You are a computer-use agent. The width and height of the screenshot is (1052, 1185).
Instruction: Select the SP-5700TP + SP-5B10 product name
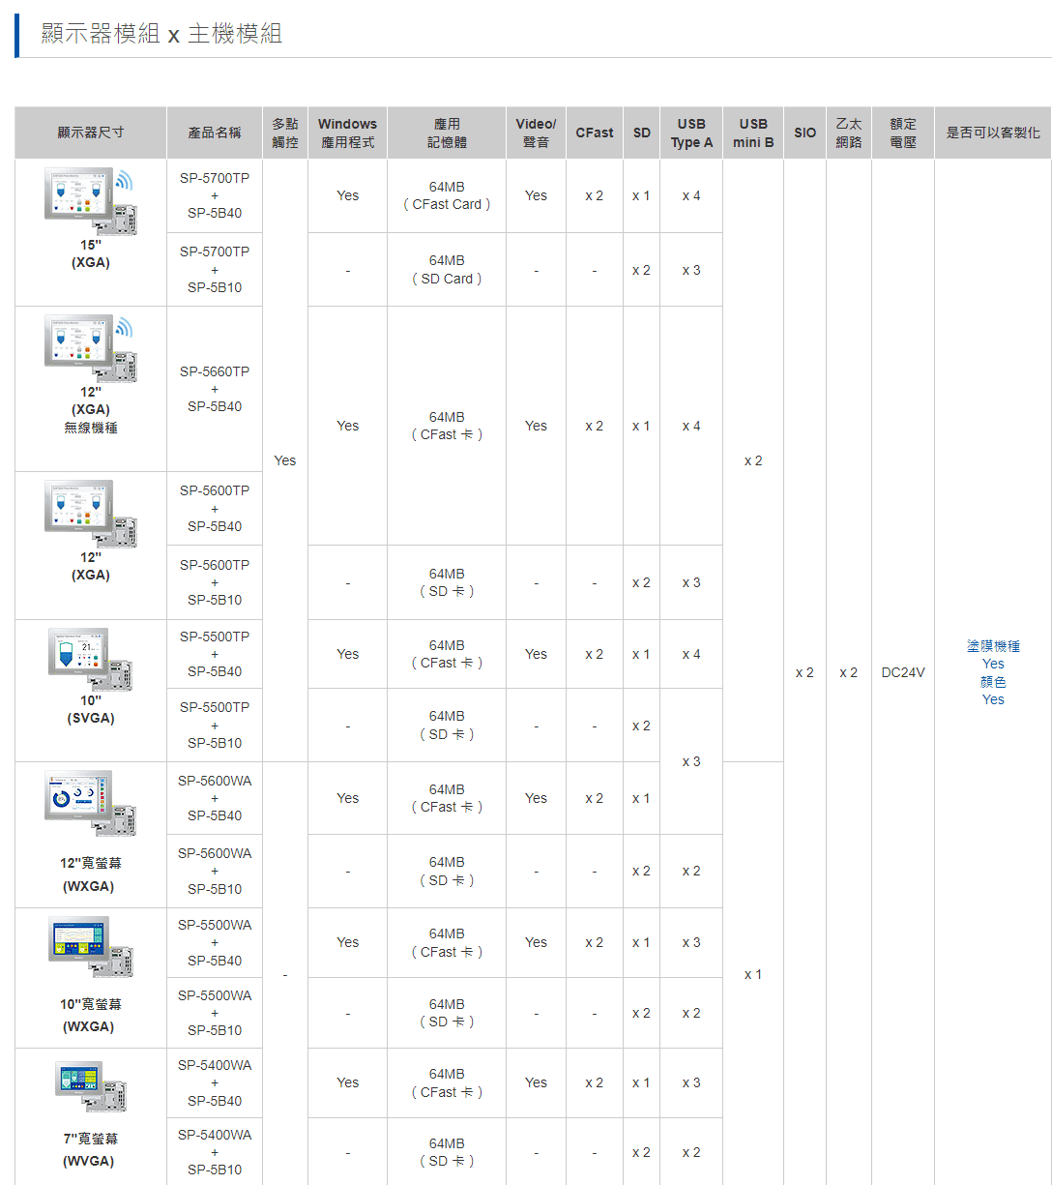pyautogui.click(x=215, y=269)
